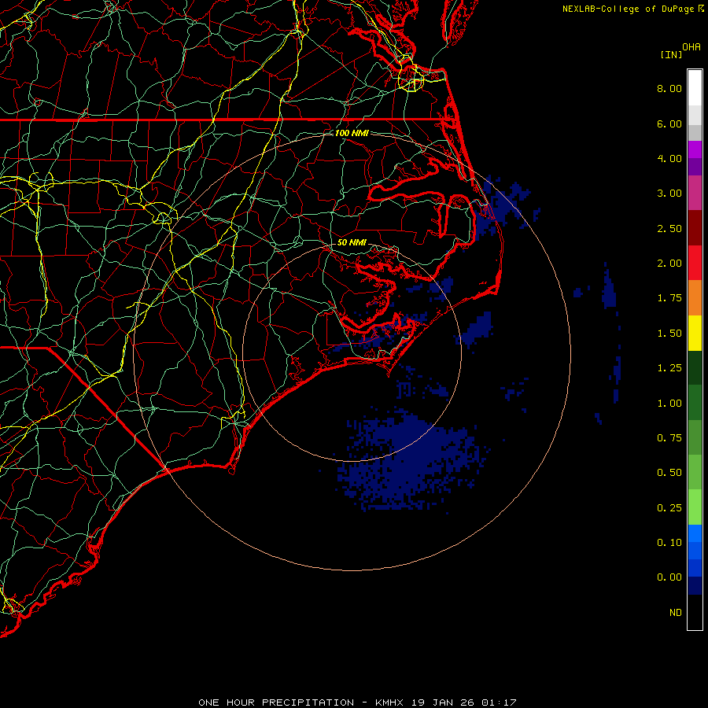Pick the orange legend color block
The width and height of the screenshot is (708, 708).
coord(695,298)
